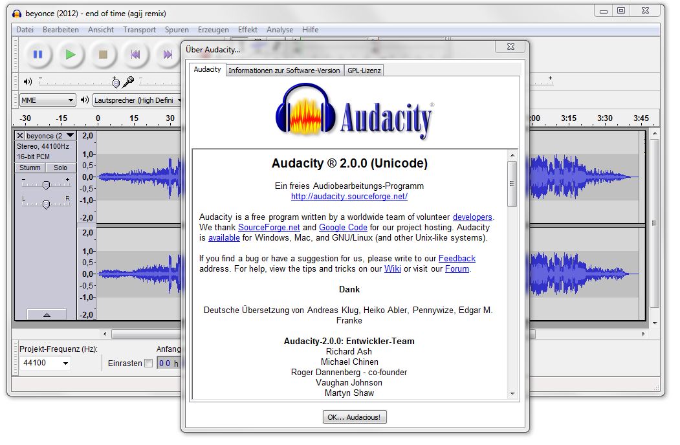The width and height of the screenshot is (680, 445).
Task: Toggle Solo on the beyonce track
Action: click(60, 168)
